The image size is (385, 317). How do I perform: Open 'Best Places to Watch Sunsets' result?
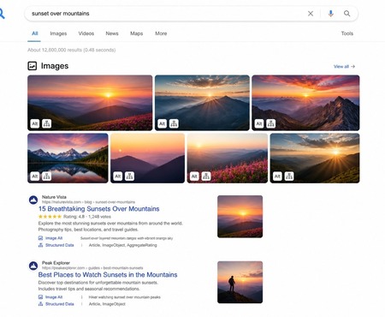[x=108, y=275]
